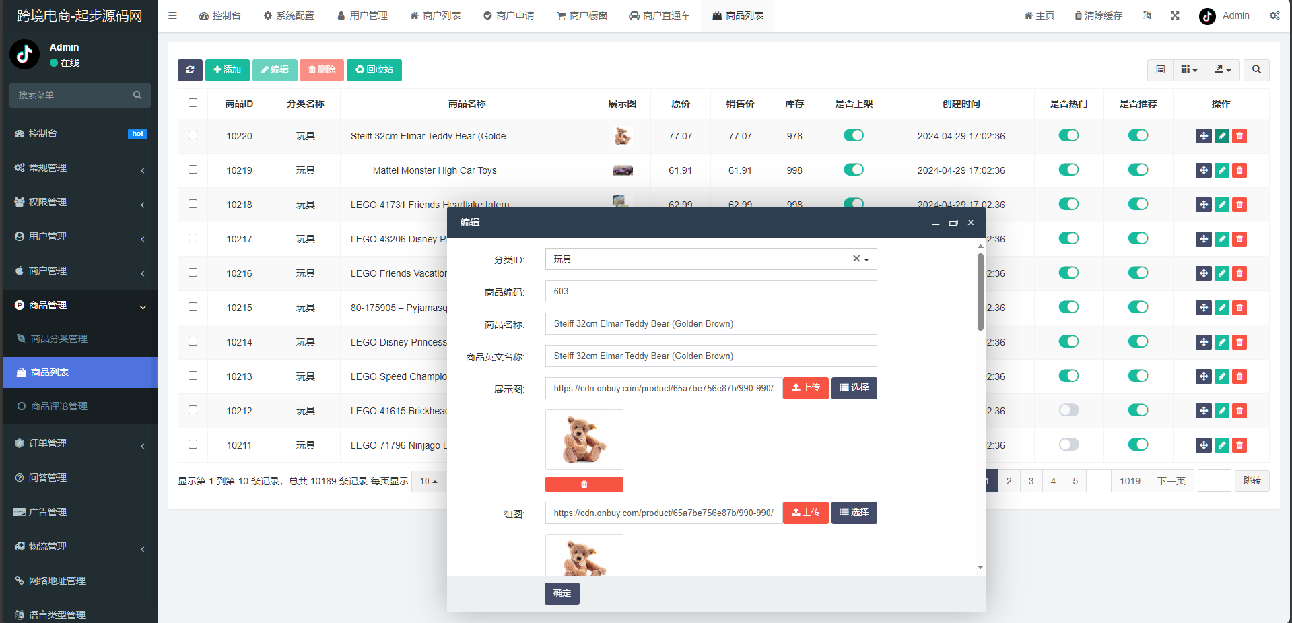Click edit pencil icon for row 10215
Viewport: 1292px width, 623px height.
[x=1221, y=308]
